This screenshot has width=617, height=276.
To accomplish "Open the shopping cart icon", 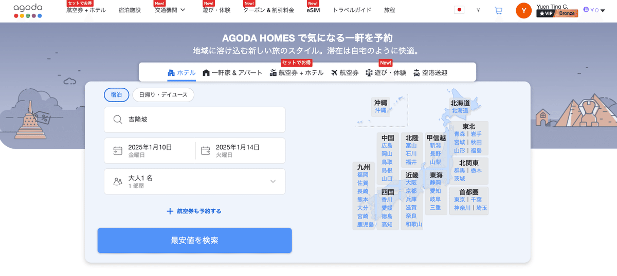I will pyautogui.click(x=498, y=10).
